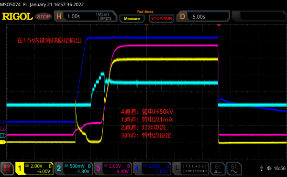
Task: Click the STOP/RUN button
Action: [162, 19]
